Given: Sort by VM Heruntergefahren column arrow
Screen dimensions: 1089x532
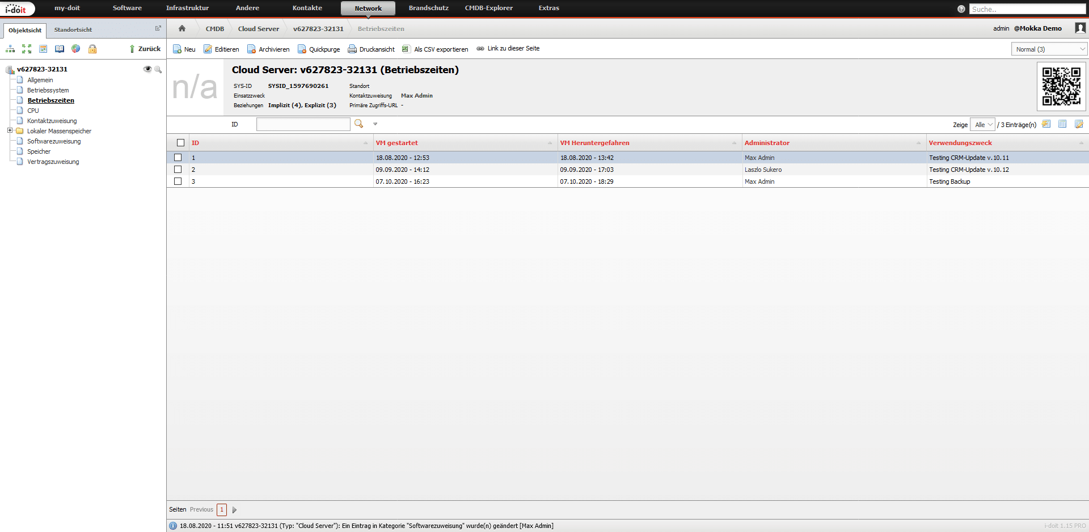Looking at the screenshot, I should point(734,143).
